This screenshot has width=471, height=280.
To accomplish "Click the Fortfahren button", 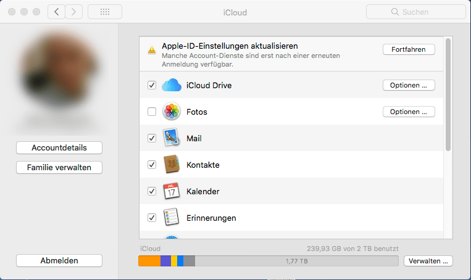I will tap(409, 49).
